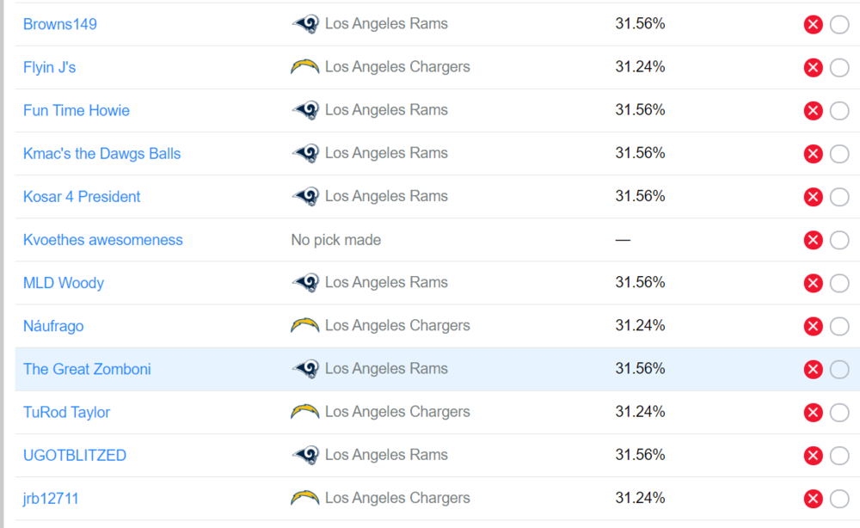
Task: Click red X icon for The Great Zomboni
Action: pyautogui.click(x=813, y=370)
